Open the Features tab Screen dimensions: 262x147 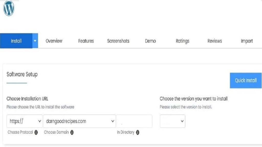86,41
